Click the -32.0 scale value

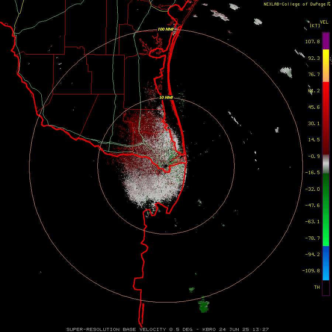(312, 189)
